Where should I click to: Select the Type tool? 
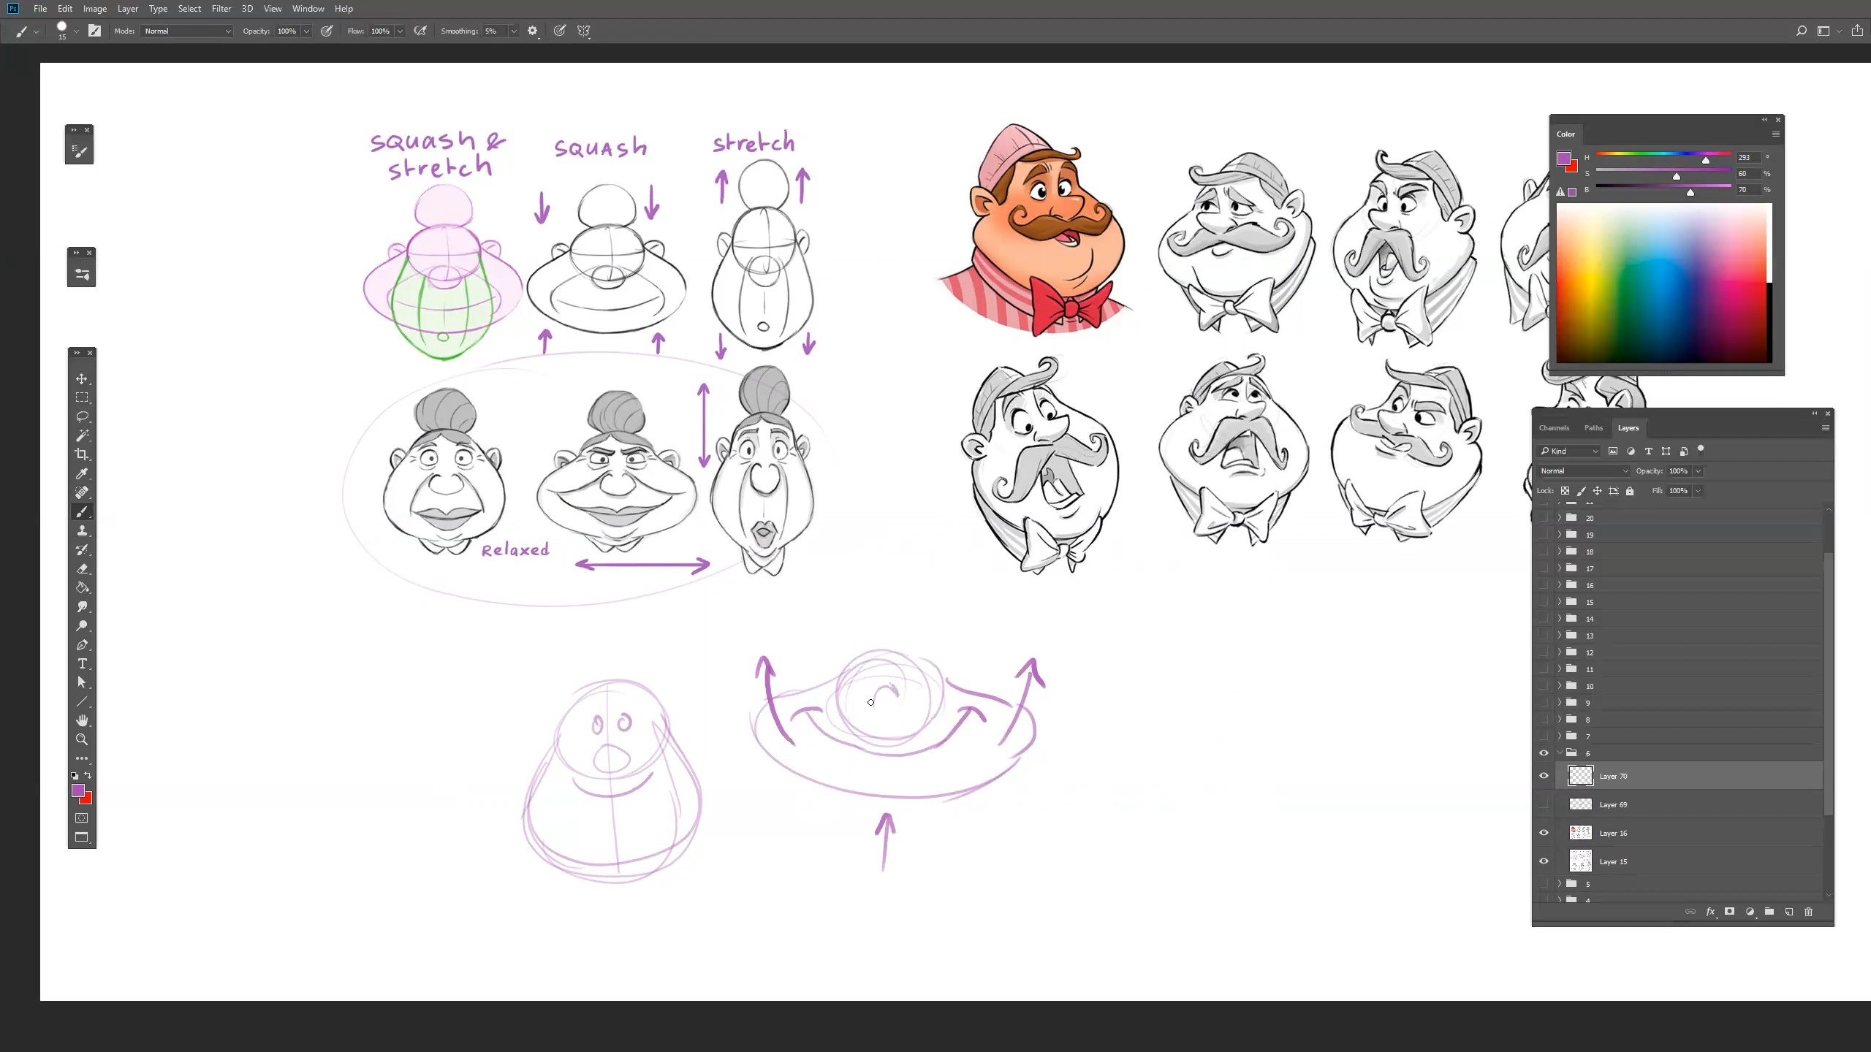click(x=82, y=663)
